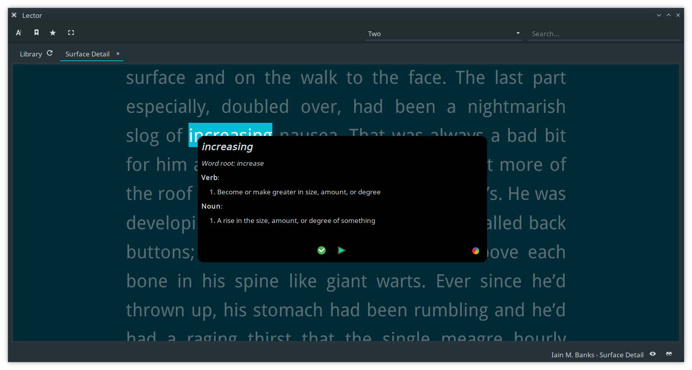Viewport: 692px width, 370px height.
Task: Click "Iain M. Banks - Surface Detail" status text
Action: 597,355
